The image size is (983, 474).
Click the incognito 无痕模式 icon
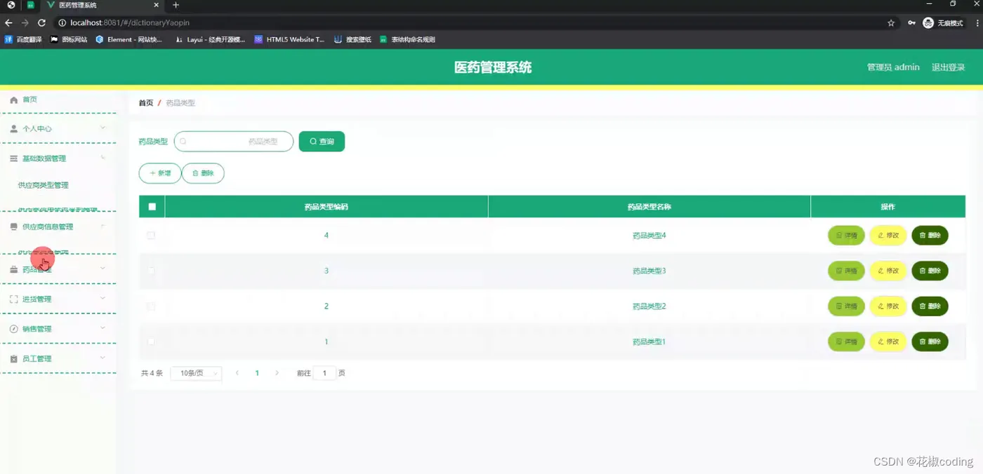pos(928,23)
